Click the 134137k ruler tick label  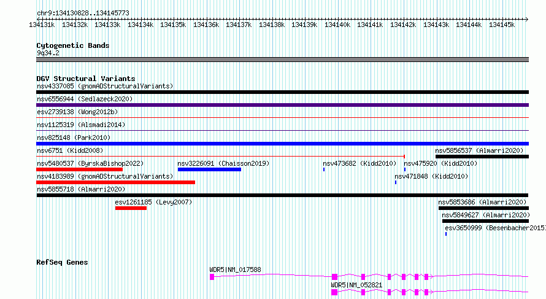point(239,25)
